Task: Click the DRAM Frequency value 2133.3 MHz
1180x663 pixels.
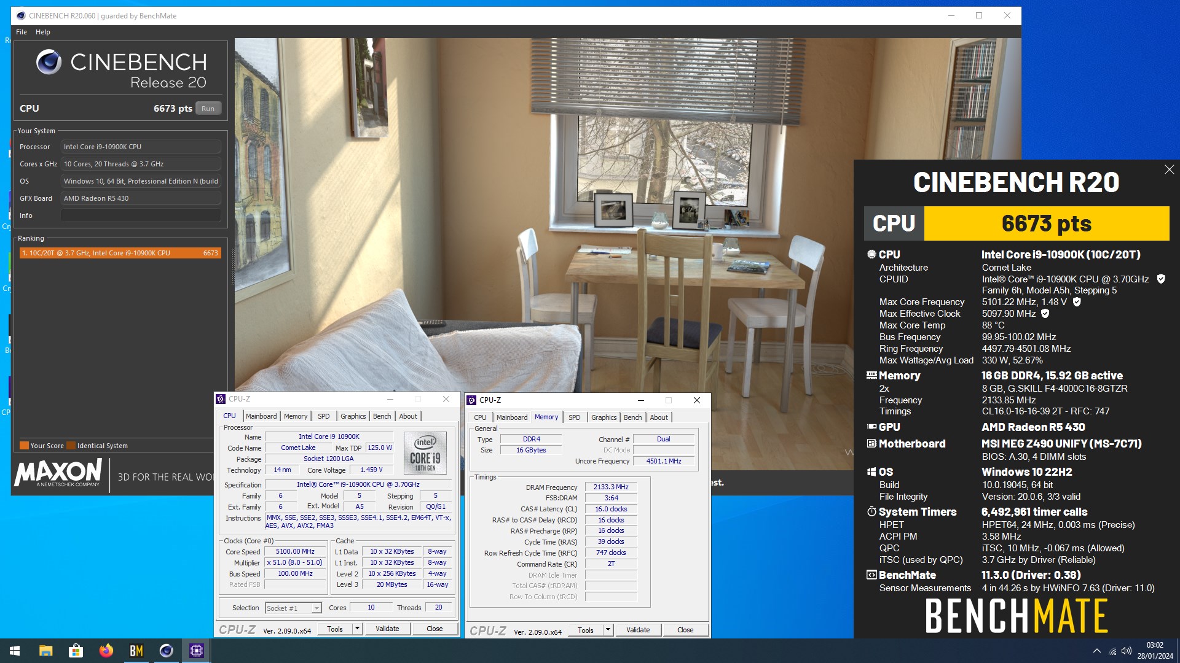Action: [611, 487]
